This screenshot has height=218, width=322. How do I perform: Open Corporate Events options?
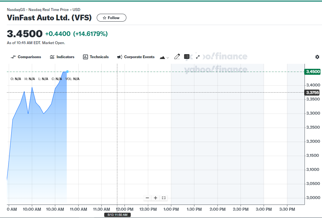(136, 57)
